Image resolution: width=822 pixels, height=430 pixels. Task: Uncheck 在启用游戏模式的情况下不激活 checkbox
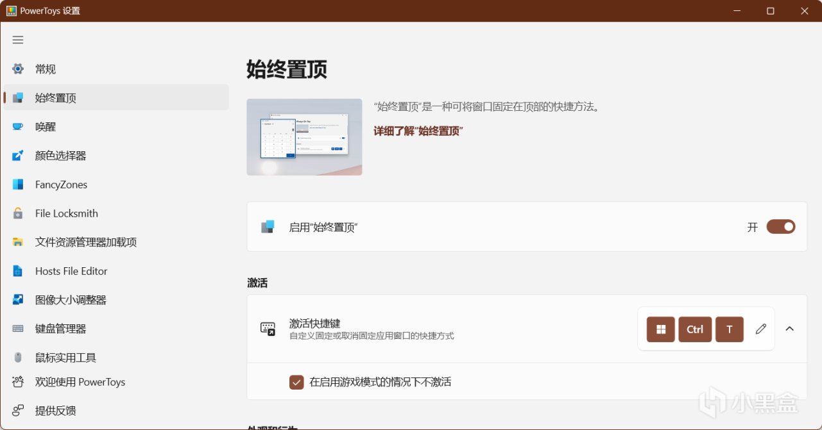pyautogui.click(x=296, y=382)
